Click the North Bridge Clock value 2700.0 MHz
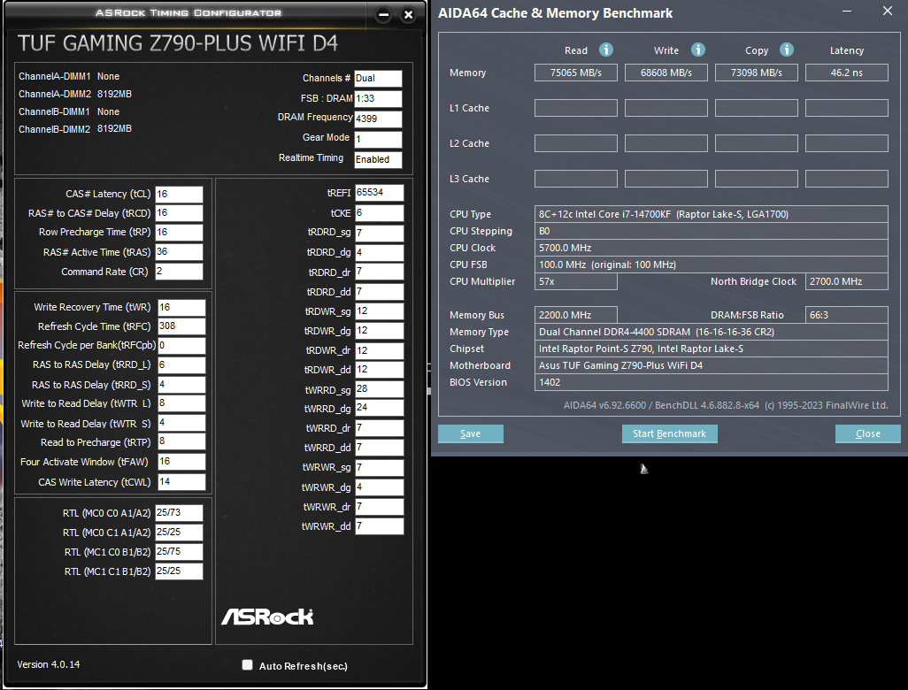Image resolution: width=908 pixels, height=690 pixels. pyautogui.click(x=847, y=281)
